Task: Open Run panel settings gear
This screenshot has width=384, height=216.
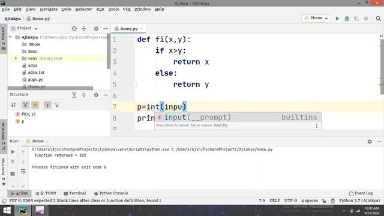Action: coord(370,142)
